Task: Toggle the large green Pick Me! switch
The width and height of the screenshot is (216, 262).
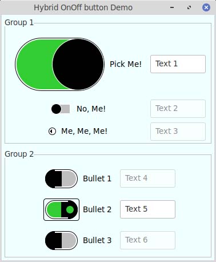Action: click(x=59, y=64)
